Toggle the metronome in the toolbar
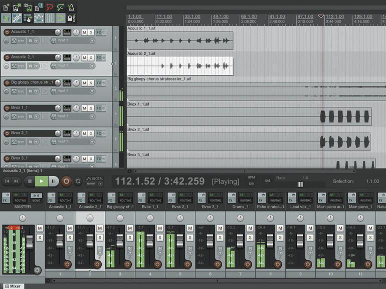386x289 pixels. point(72,7)
